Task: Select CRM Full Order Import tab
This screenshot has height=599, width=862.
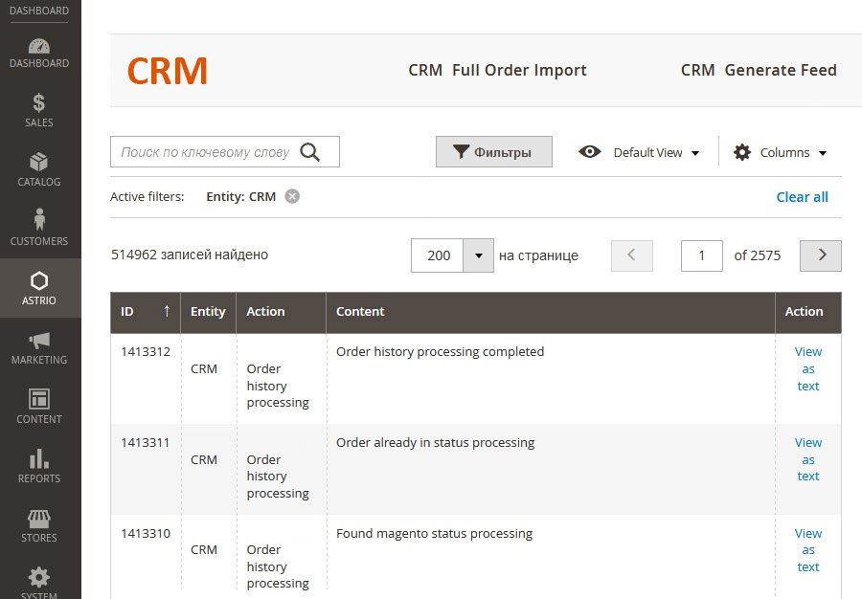Action: click(497, 70)
